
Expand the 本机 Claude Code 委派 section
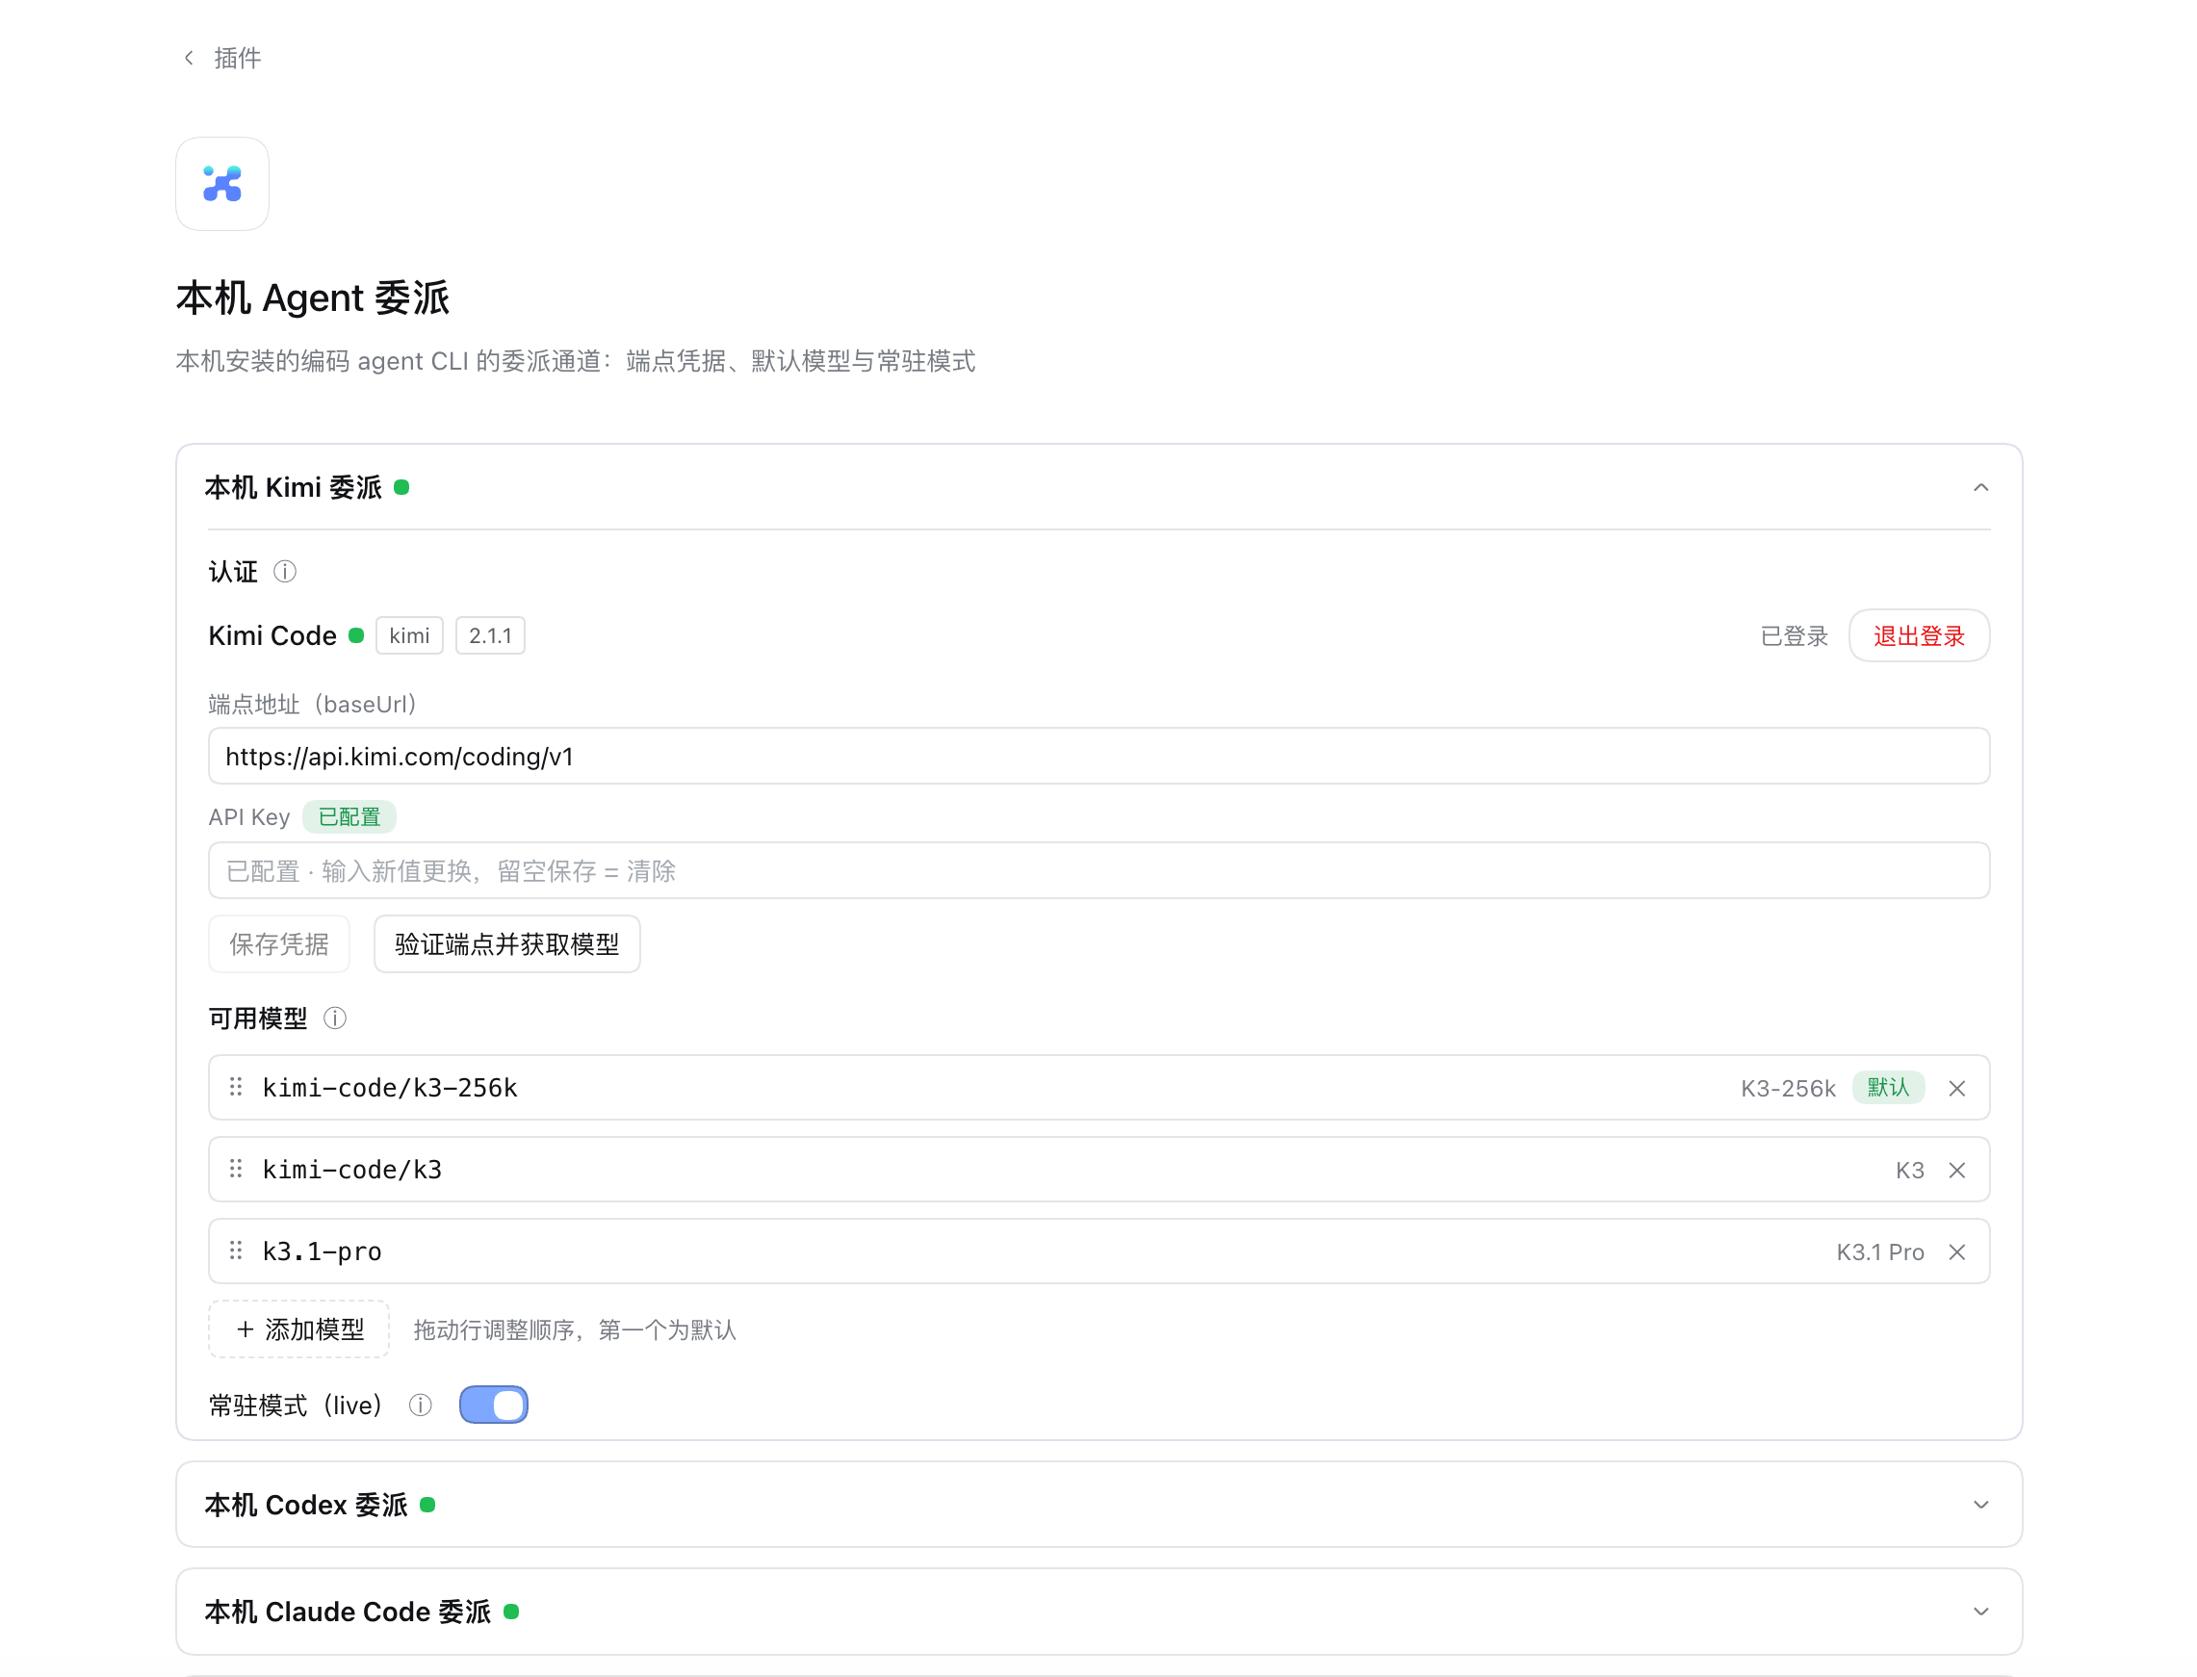[x=1980, y=1612]
